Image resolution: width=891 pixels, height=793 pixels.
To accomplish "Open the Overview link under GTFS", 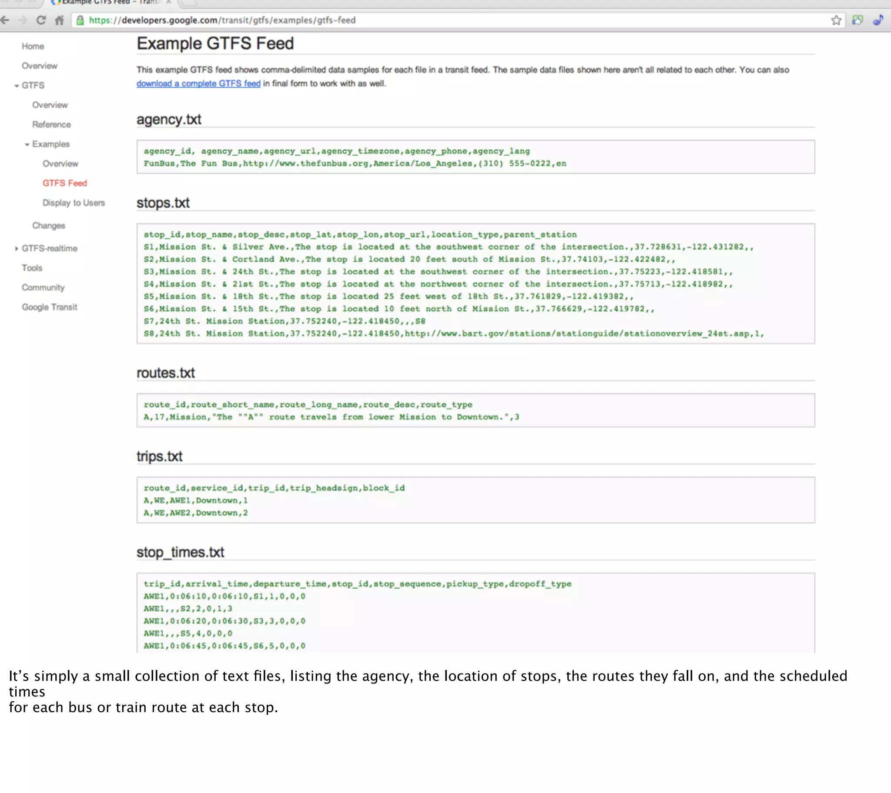I will [50, 105].
